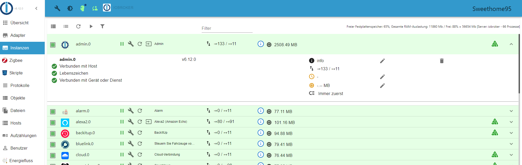Open the alexa2.0 web link icon

tap(148, 122)
